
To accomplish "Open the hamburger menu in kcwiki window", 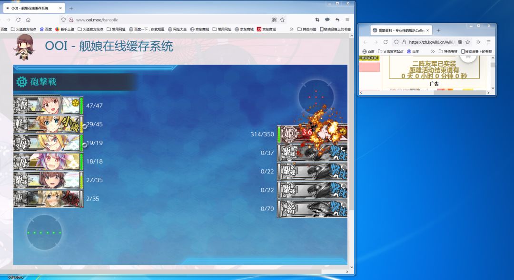I will [488, 42].
